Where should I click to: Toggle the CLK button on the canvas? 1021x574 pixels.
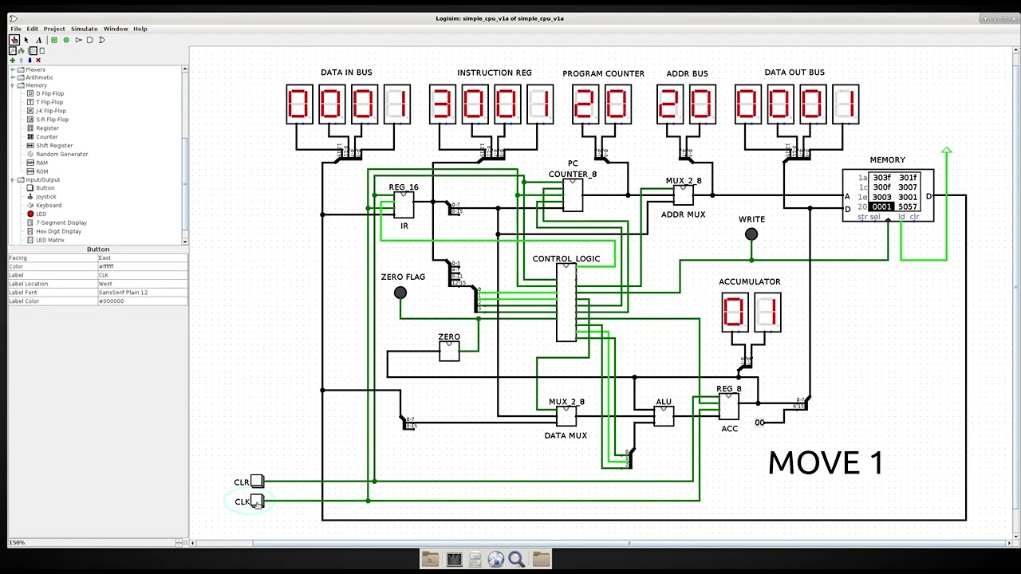point(257,501)
